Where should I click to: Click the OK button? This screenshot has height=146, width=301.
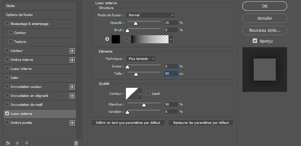[264, 6]
